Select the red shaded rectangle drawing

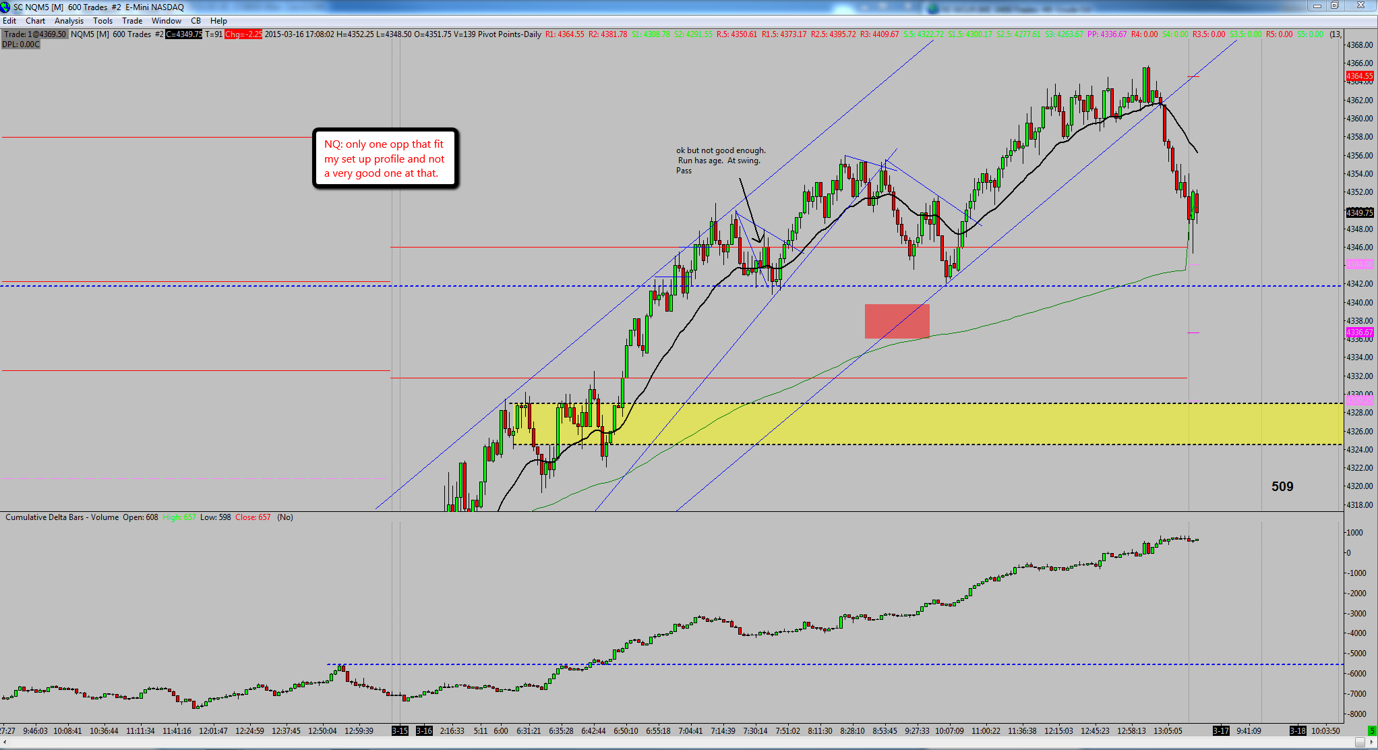click(897, 321)
